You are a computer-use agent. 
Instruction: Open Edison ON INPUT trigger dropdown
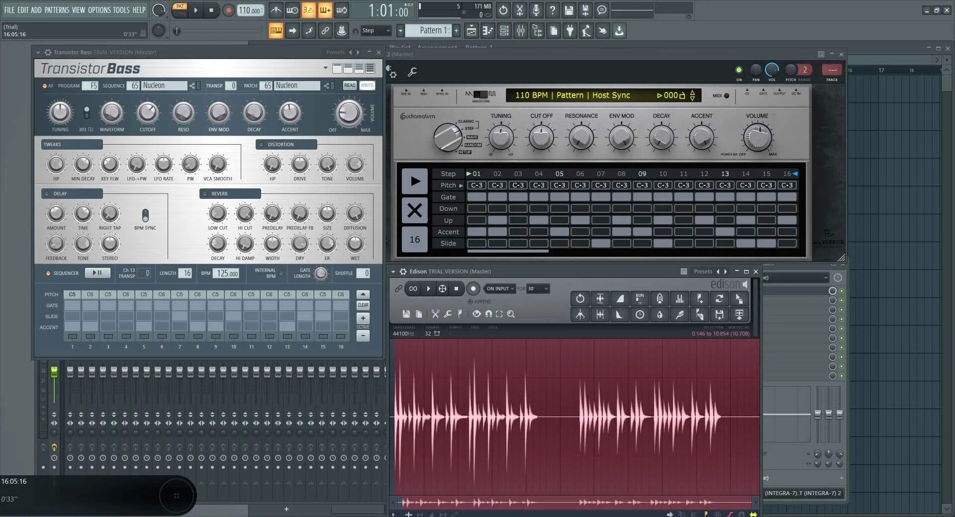(x=499, y=289)
